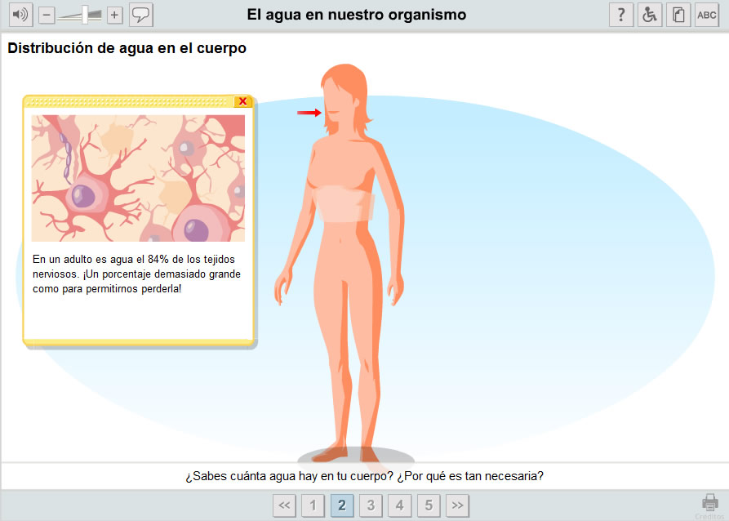The width and height of the screenshot is (729, 521).
Task: Click the clipboard document icon
Action: point(678,15)
